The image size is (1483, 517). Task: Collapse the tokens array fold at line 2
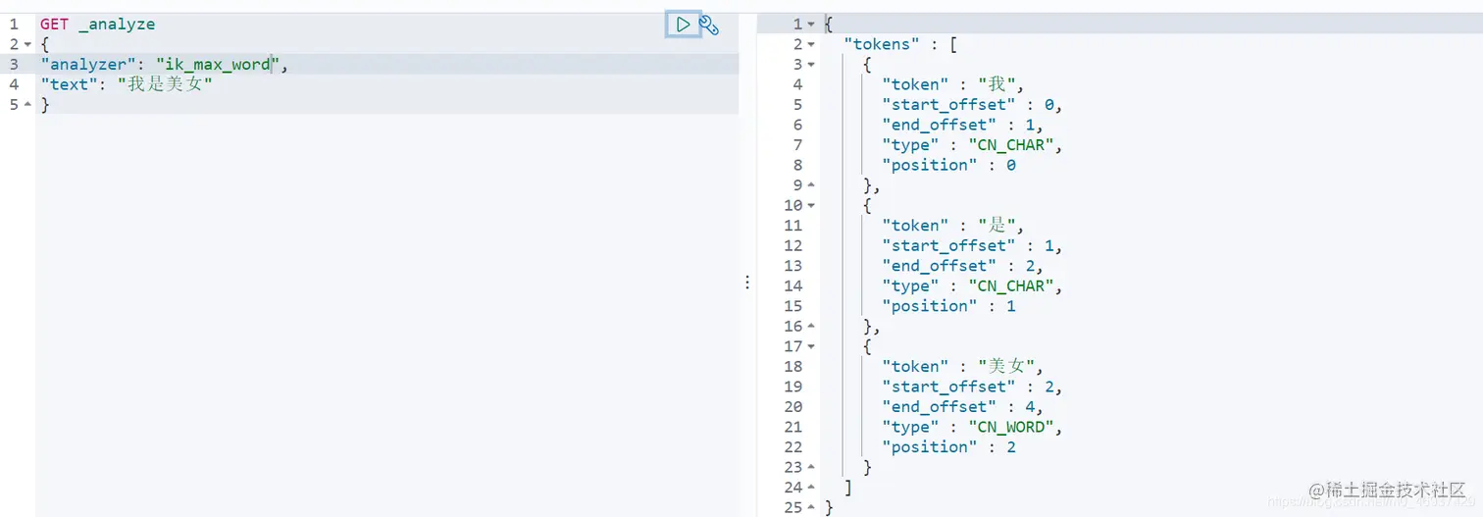(x=811, y=44)
